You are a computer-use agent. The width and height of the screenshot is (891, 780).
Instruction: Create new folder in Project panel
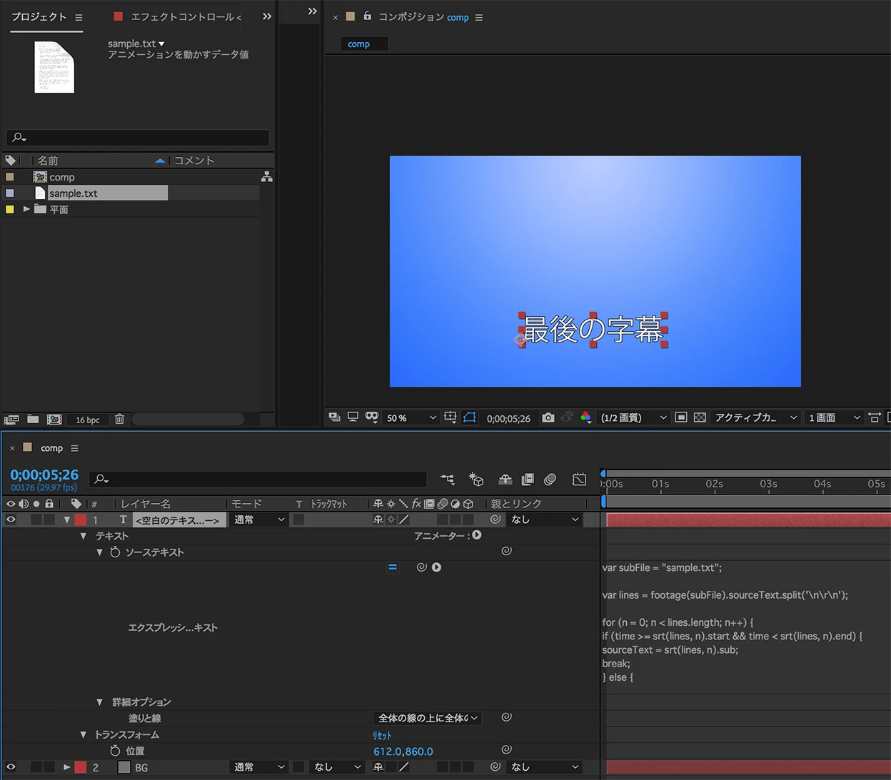tap(33, 419)
